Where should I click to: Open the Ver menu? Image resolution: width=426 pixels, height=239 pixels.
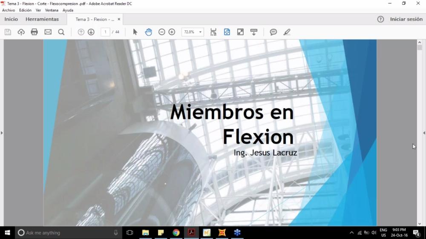pos(38,10)
